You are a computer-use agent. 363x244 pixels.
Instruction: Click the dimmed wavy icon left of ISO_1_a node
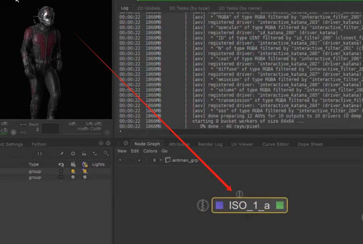coord(203,205)
